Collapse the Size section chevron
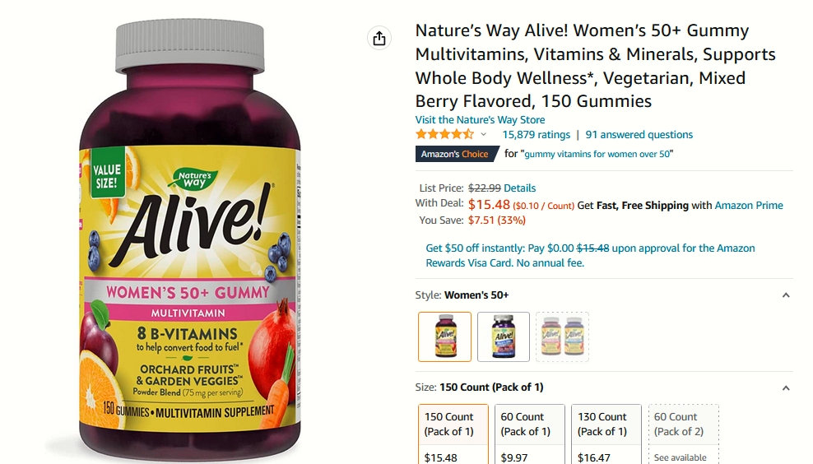Image resolution: width=813 pixels, height=464 pixels. pyautogui.click(x=786, y=388)
